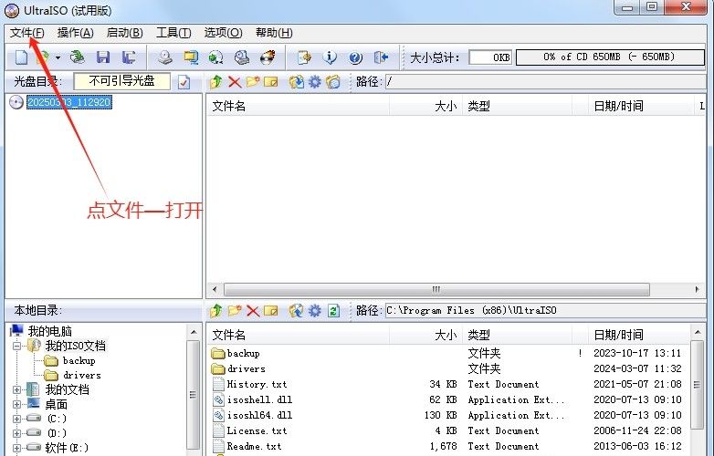Click rename icon in the disc image toolbar
The image size is (714, 456).
pyautogui.click(x=271, y=82)
